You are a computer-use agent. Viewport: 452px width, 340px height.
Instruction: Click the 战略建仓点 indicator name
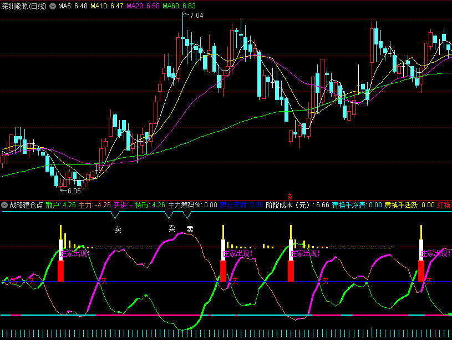pos(26,205)
